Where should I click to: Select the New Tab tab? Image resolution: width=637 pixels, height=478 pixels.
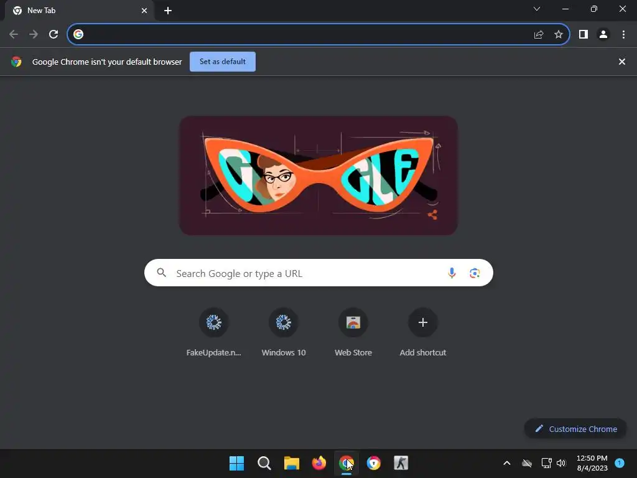[x=79, y=11]
